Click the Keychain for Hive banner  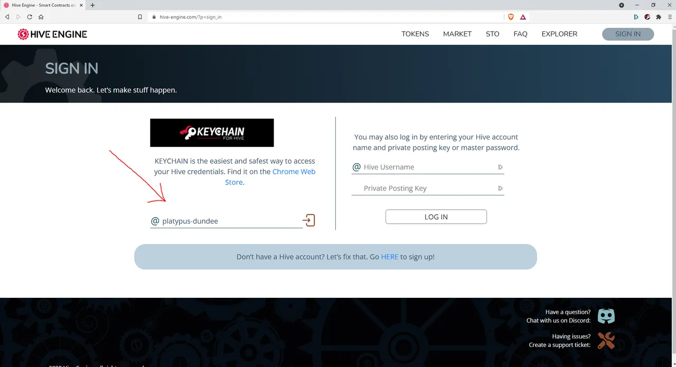[x=212, y=133]
